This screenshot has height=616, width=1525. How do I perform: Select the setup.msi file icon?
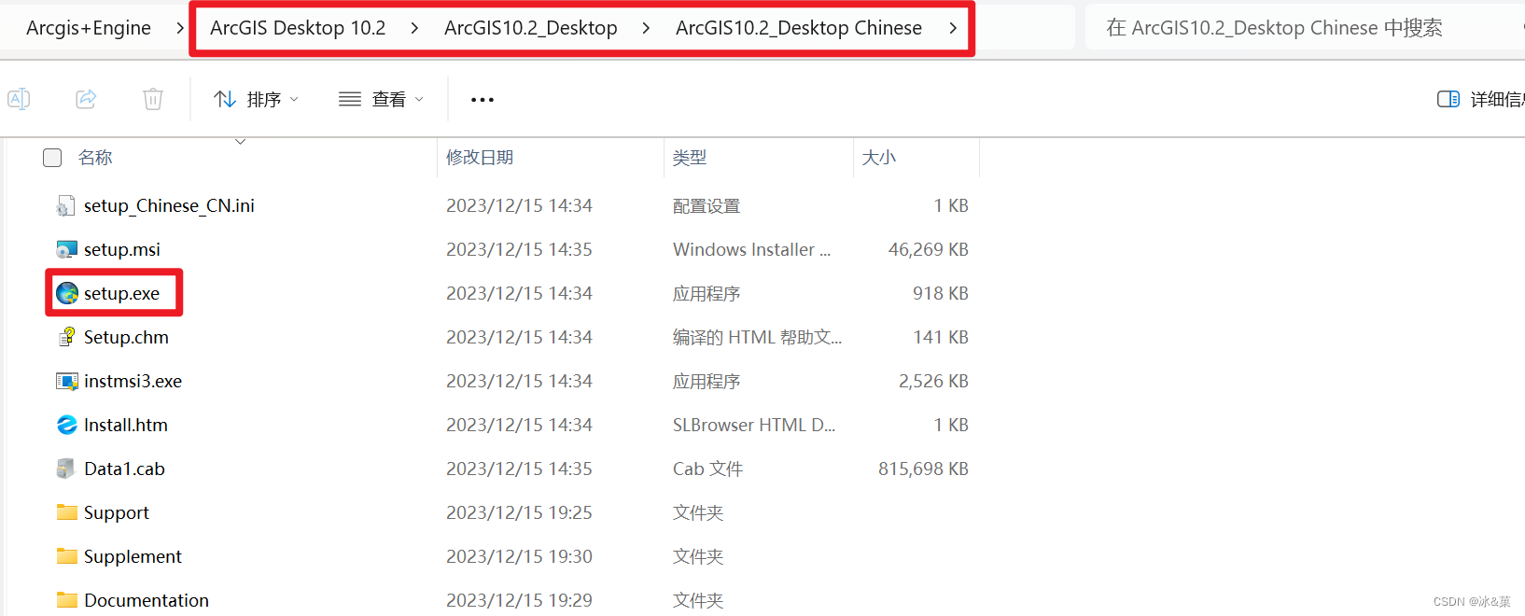tap(66, 249)
